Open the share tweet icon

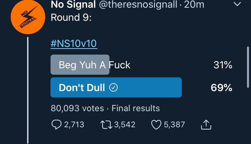(x=206, y=125)
